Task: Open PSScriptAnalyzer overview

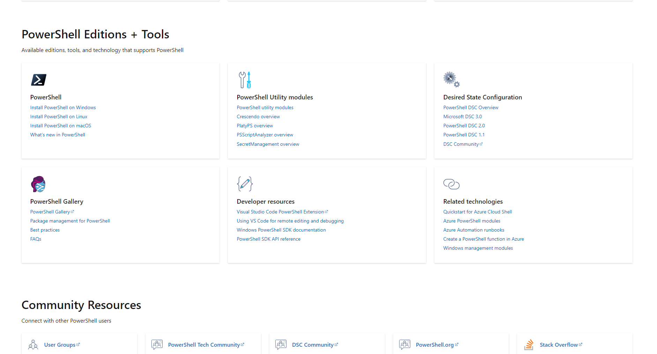Action: click(265, 135)
